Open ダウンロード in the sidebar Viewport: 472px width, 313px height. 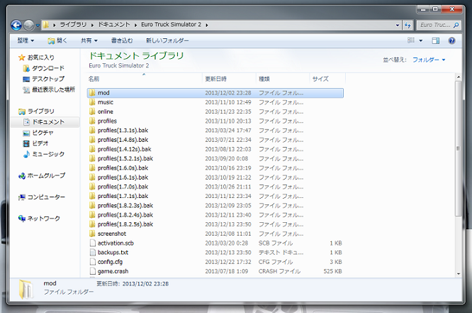pyautogui.click(x=44, y=68)
